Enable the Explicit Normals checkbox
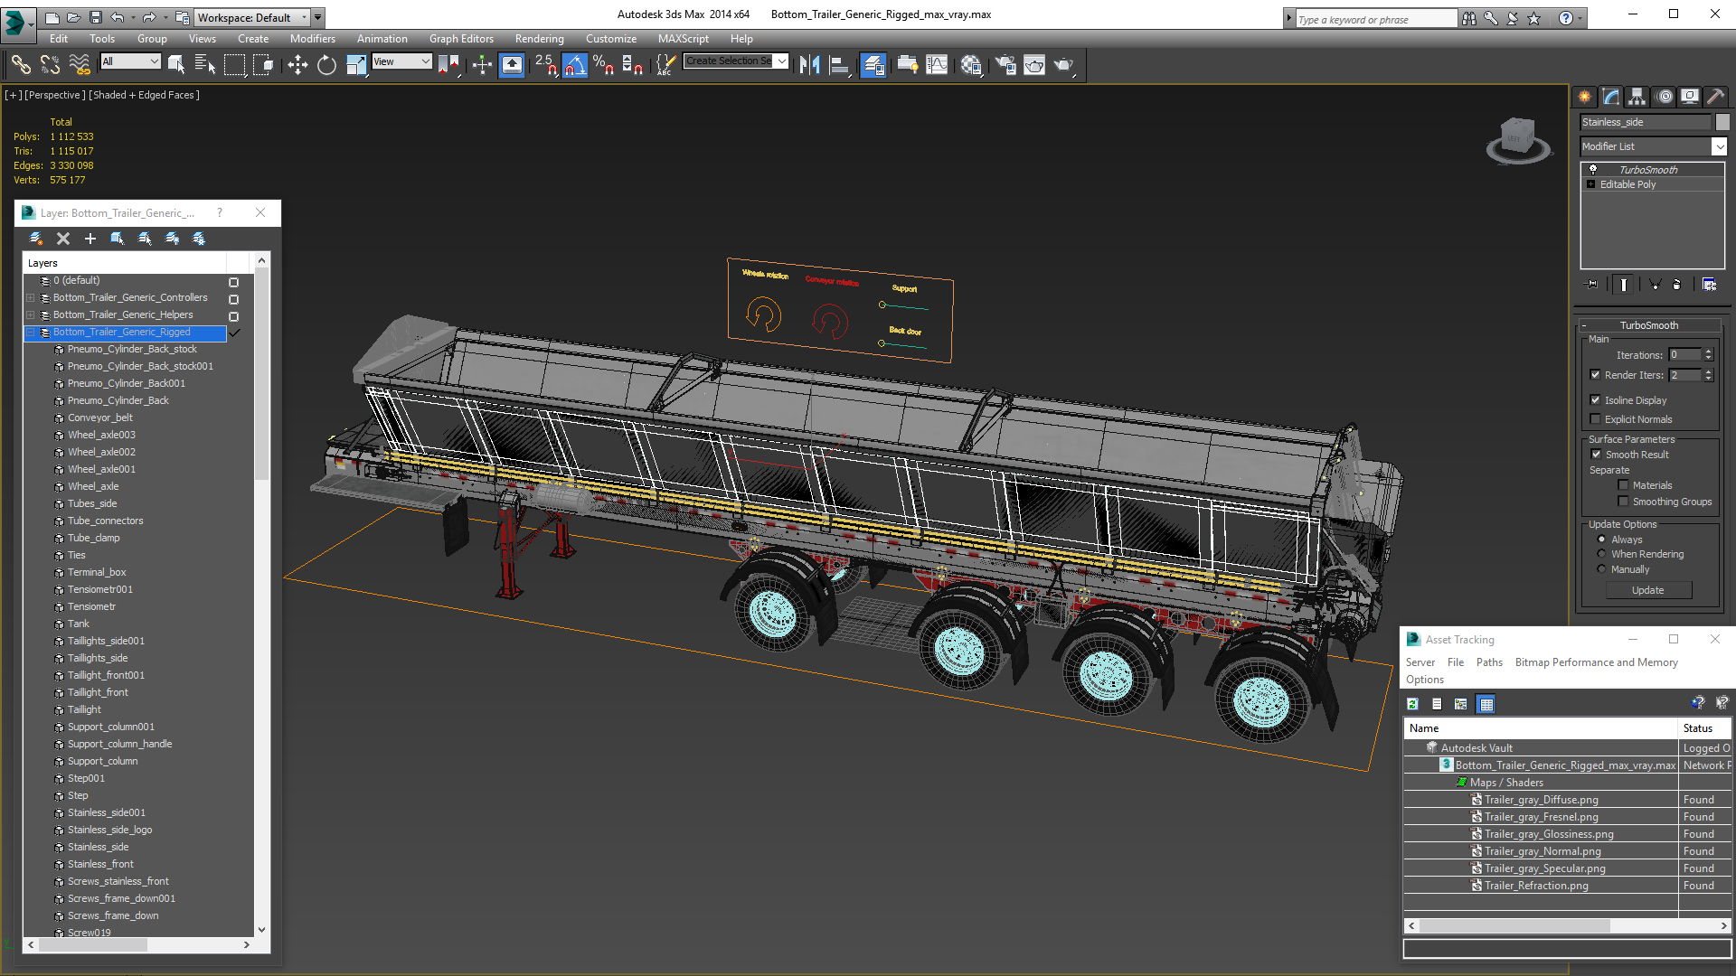 coord(1596,419)
